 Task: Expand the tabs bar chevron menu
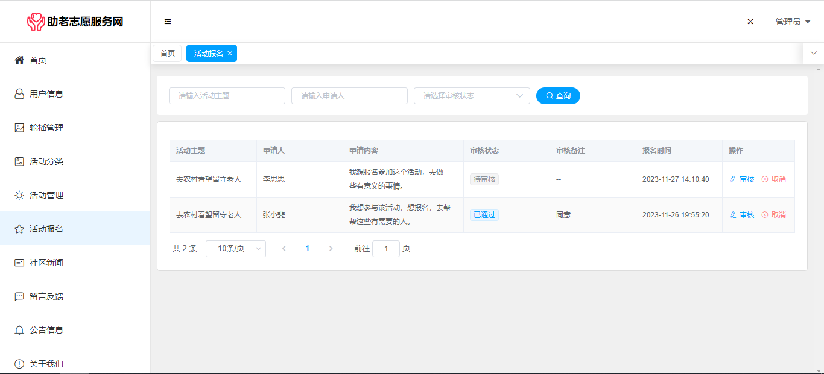(x=813, y=53)
